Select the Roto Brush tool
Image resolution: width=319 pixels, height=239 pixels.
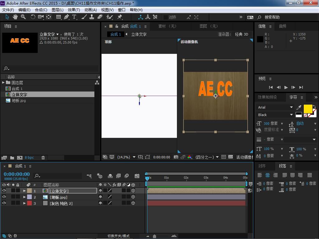click(x=109, y=17)
